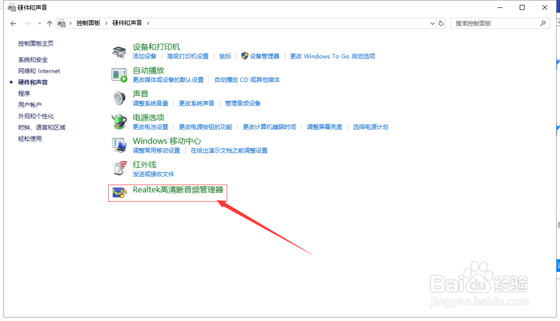Select 系统和安全 in sidebar
Screen dimensions: 560x321
[33, 60]
